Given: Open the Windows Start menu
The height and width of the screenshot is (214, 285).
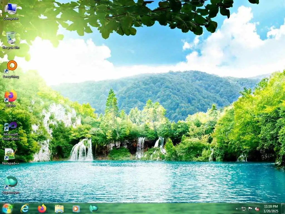Looking at the screenshot, I should (x=8, y=208).
